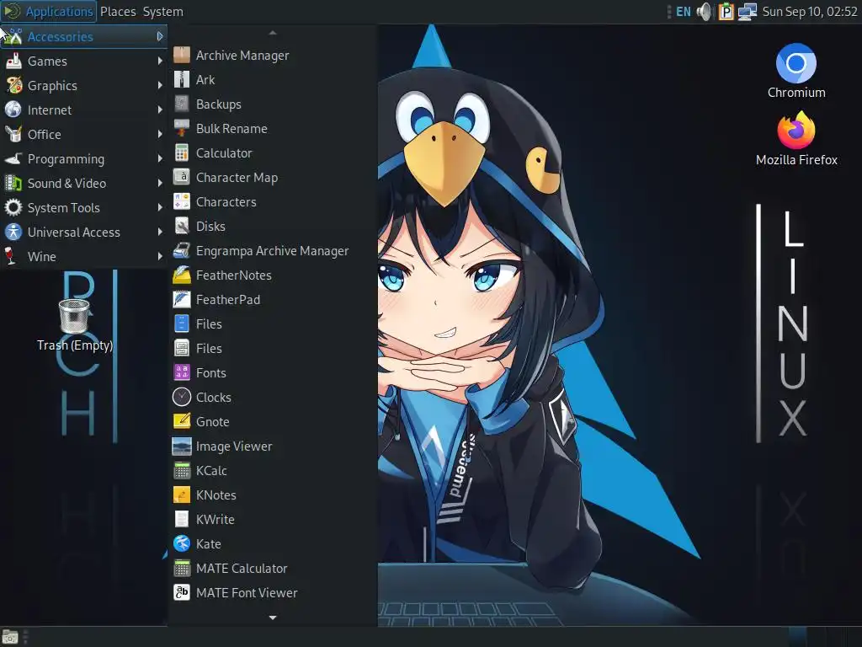Launch Gnote notes app

point(273,421)
